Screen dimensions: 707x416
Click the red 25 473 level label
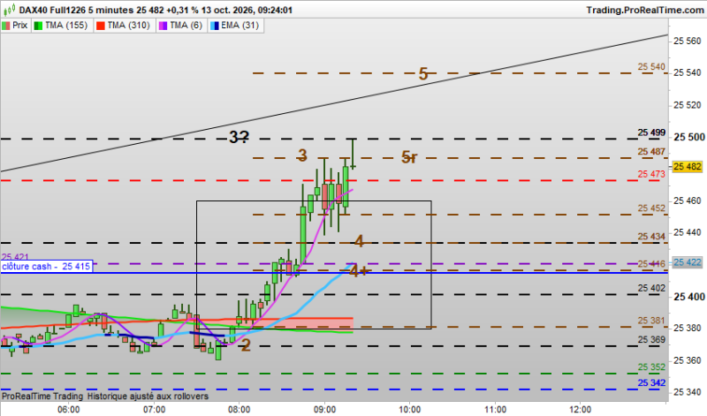[x=651, y=174]
